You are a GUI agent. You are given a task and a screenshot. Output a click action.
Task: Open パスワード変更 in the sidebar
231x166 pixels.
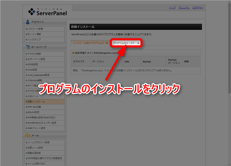point(45,29)
